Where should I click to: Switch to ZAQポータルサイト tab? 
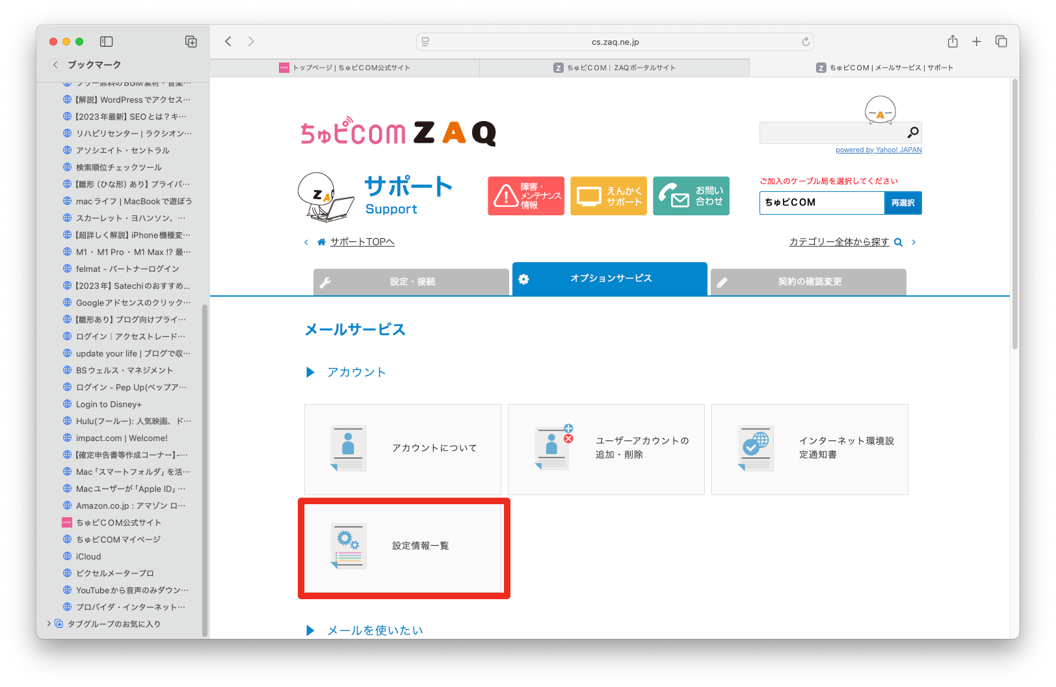[x=614, y=68]
